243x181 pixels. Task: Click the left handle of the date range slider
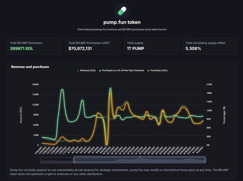coord(74,160)
